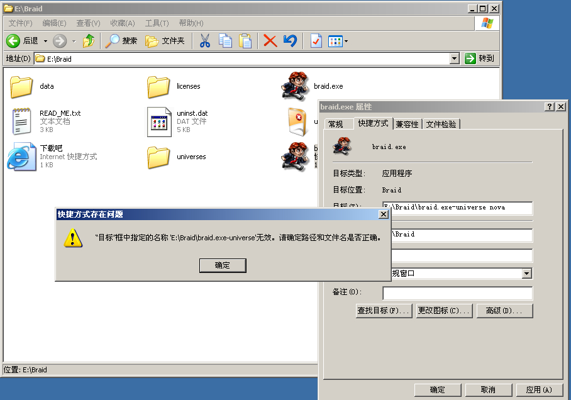Viewport: 571px width, 400px height.
Task: Click 确定 in the properties window
Action: [438, 390]
